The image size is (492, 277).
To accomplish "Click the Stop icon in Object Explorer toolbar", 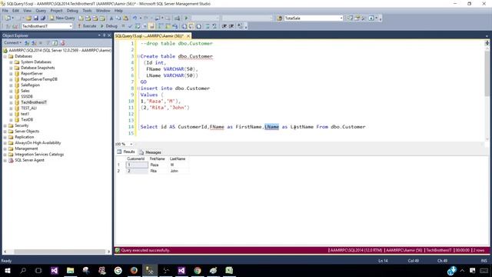I will 41,43.
